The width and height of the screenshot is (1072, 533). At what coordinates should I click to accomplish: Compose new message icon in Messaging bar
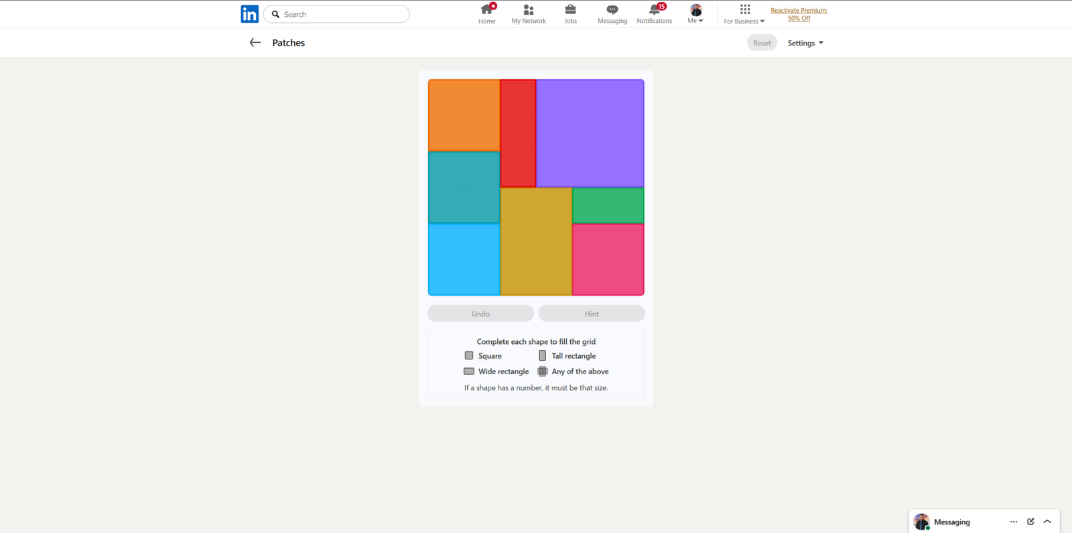tap(1030, 522)
